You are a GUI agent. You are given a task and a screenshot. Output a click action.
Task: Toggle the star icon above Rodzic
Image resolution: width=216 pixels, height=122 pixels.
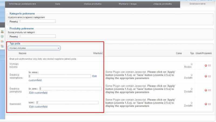pyautogui.click(x=192, y=64)
